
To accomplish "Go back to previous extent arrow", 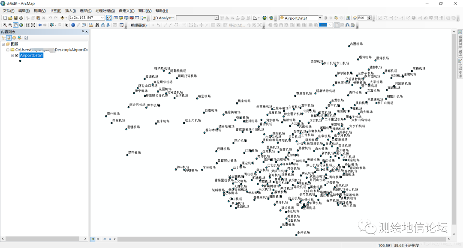I will [x=40, y=25].
